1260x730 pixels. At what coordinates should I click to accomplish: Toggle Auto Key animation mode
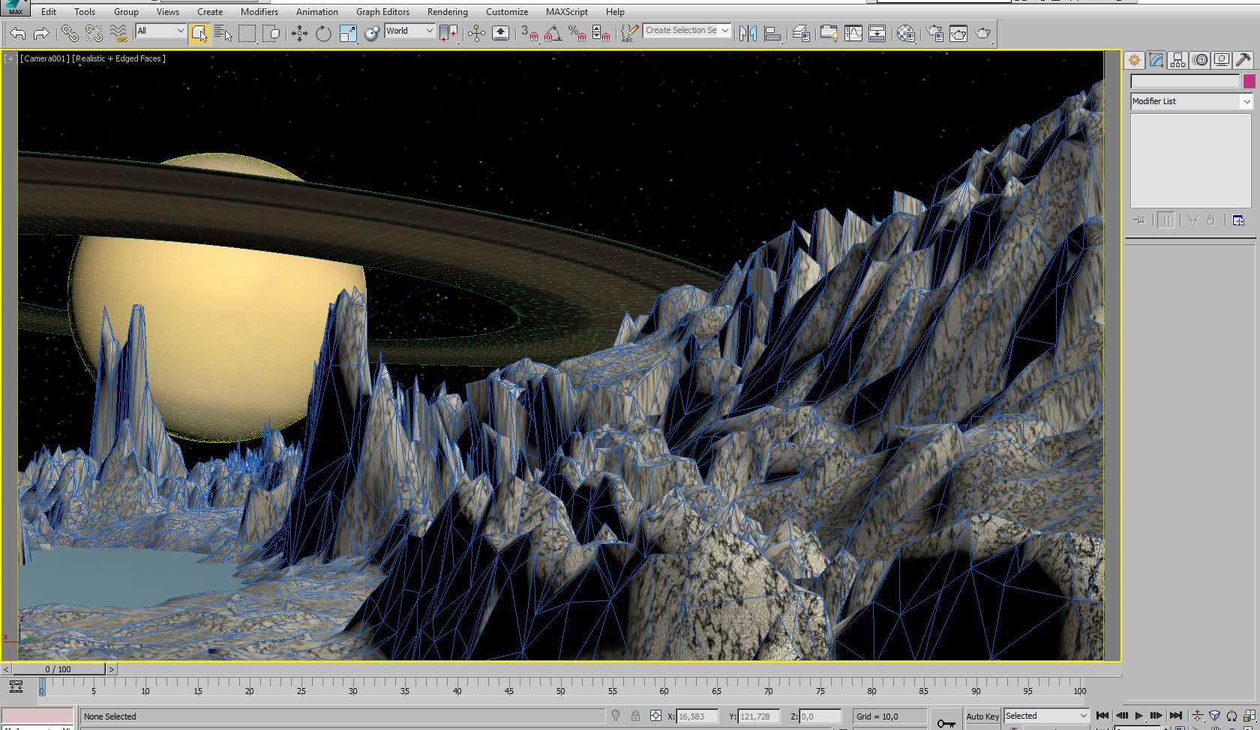pyautogui.click(x=982, y=717)
